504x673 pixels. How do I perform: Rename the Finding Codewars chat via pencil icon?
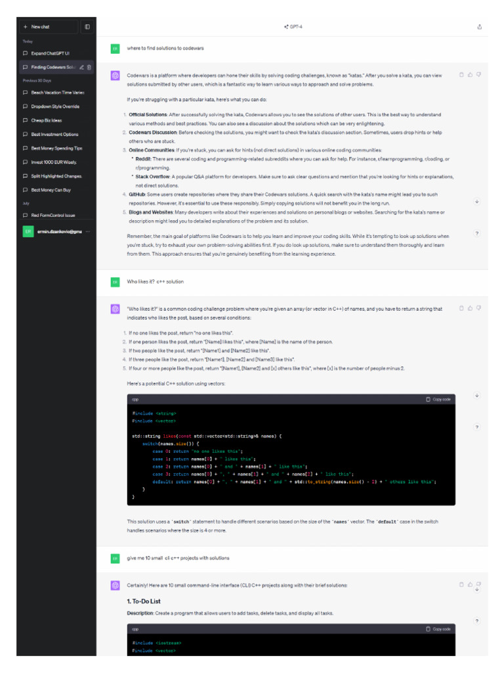pyautogui.click(x=81, y=67)
